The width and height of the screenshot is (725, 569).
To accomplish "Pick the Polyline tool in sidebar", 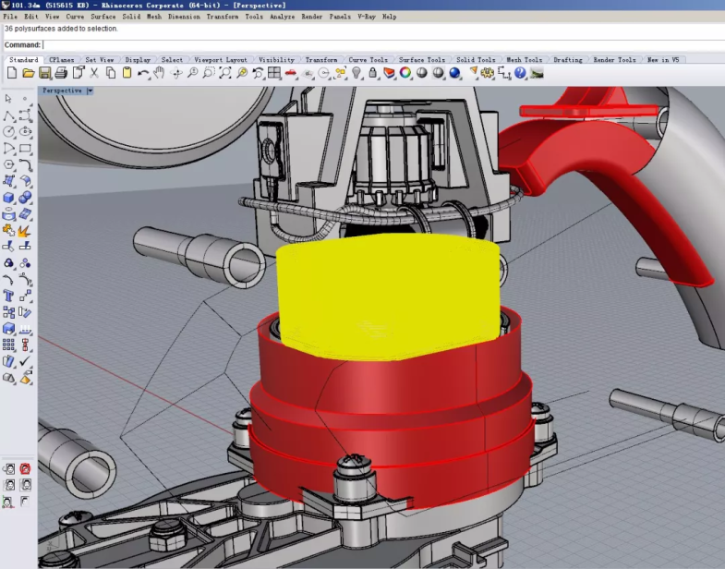I will (9, 115).
